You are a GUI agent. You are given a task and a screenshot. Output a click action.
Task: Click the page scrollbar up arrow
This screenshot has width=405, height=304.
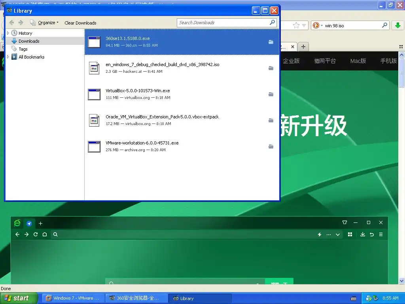[401, 55]
